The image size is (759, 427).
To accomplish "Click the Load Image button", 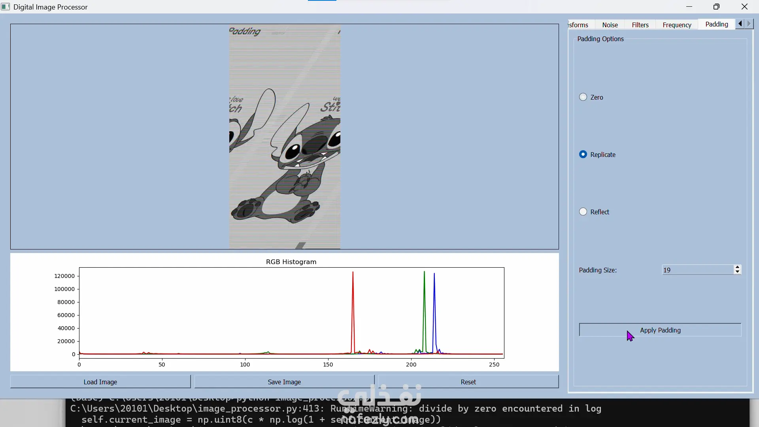I will point(100,382).
